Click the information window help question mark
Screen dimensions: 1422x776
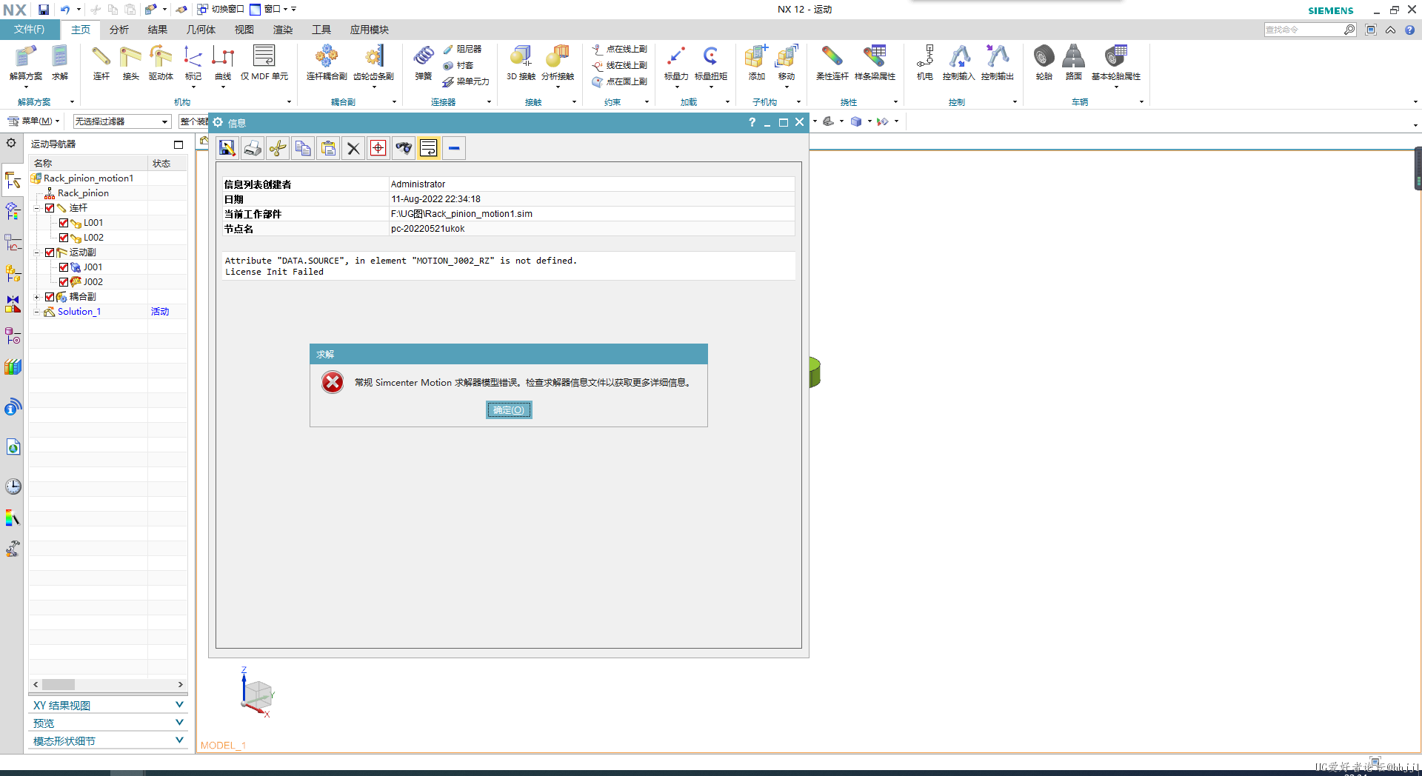tap(752, 123)
